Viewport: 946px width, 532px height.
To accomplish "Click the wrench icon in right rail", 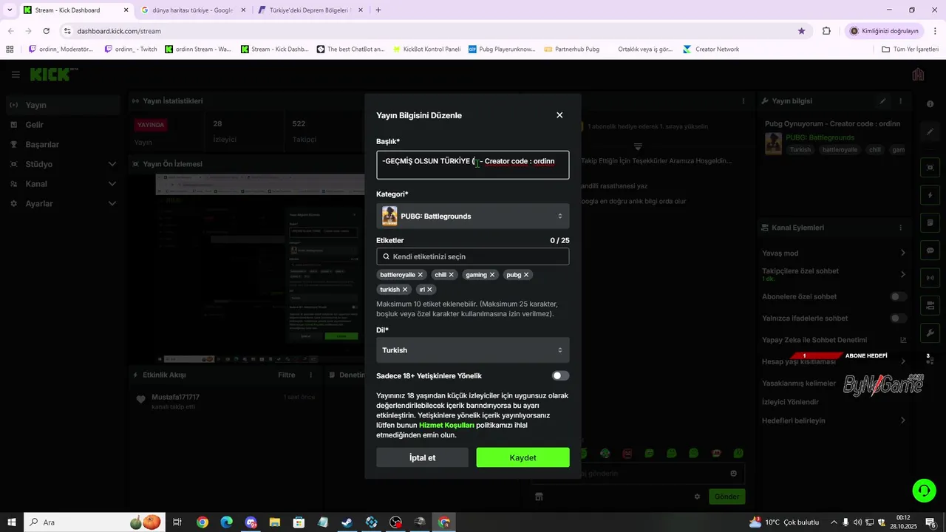I will click(930, 333).
